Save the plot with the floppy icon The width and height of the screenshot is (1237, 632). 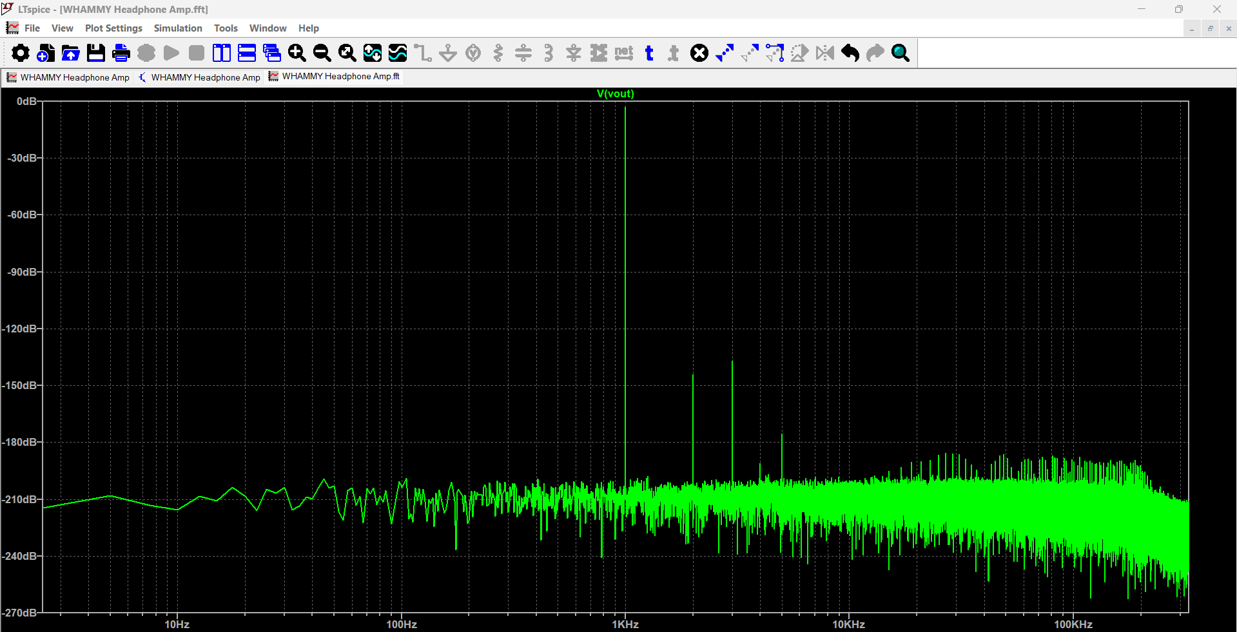tap(96, 53)
